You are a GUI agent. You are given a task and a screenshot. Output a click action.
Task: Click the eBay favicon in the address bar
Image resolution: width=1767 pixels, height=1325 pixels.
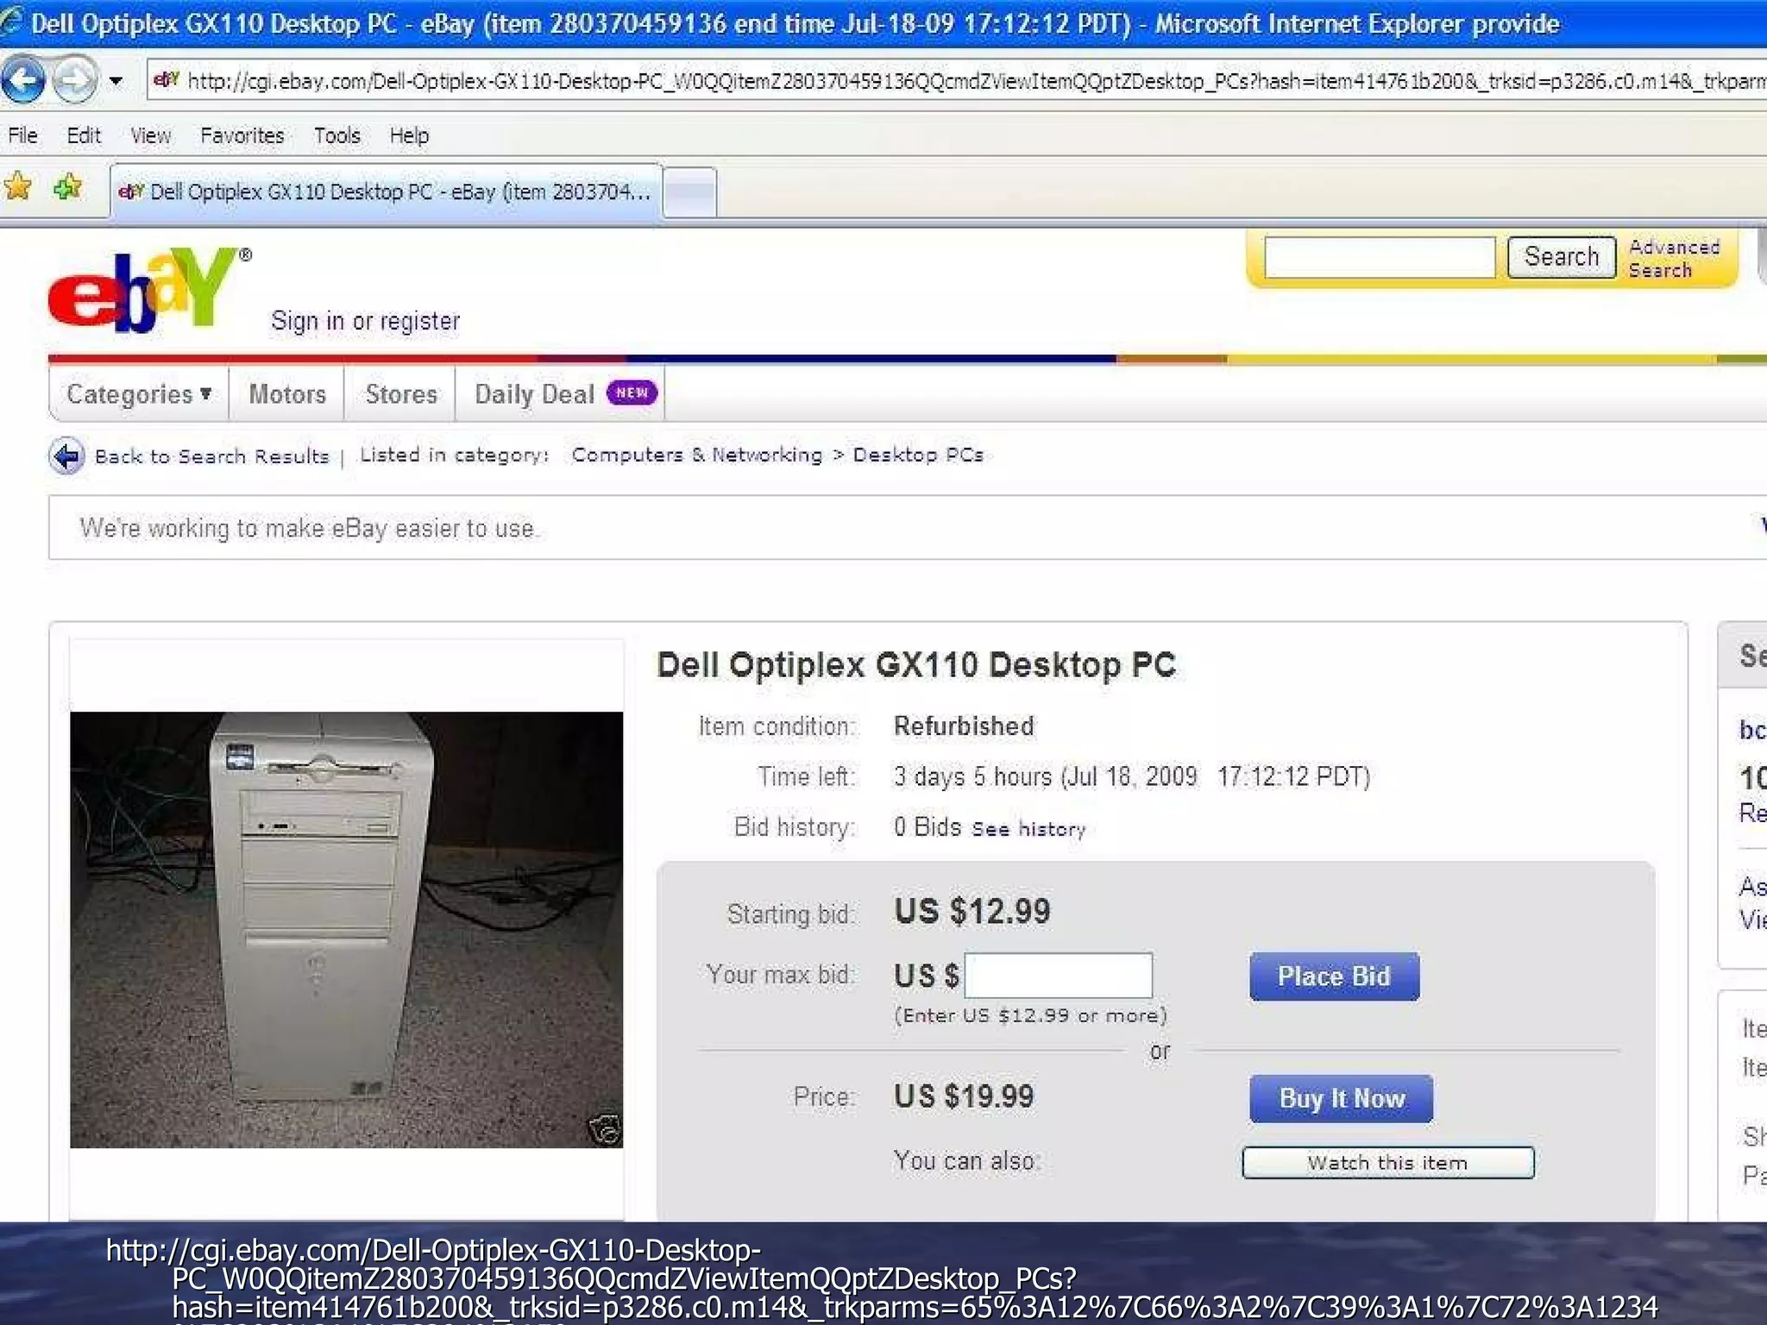166,81
